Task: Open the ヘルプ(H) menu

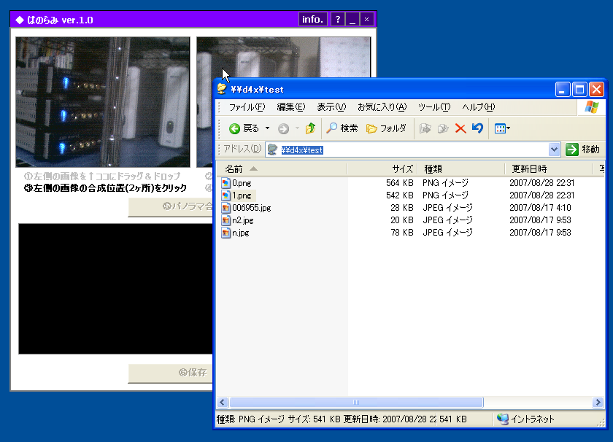Action: pyautogui.click(x=479, y=107)
